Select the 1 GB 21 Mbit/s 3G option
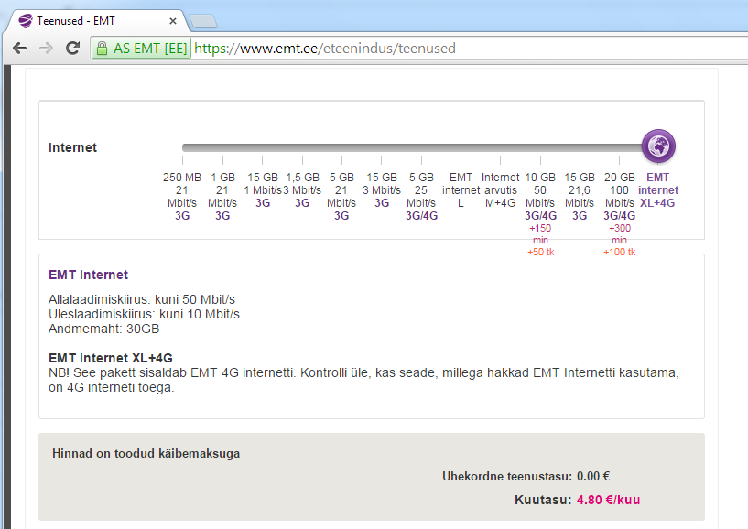This screenshot has height=529, width=748. [x=222, y=196]
